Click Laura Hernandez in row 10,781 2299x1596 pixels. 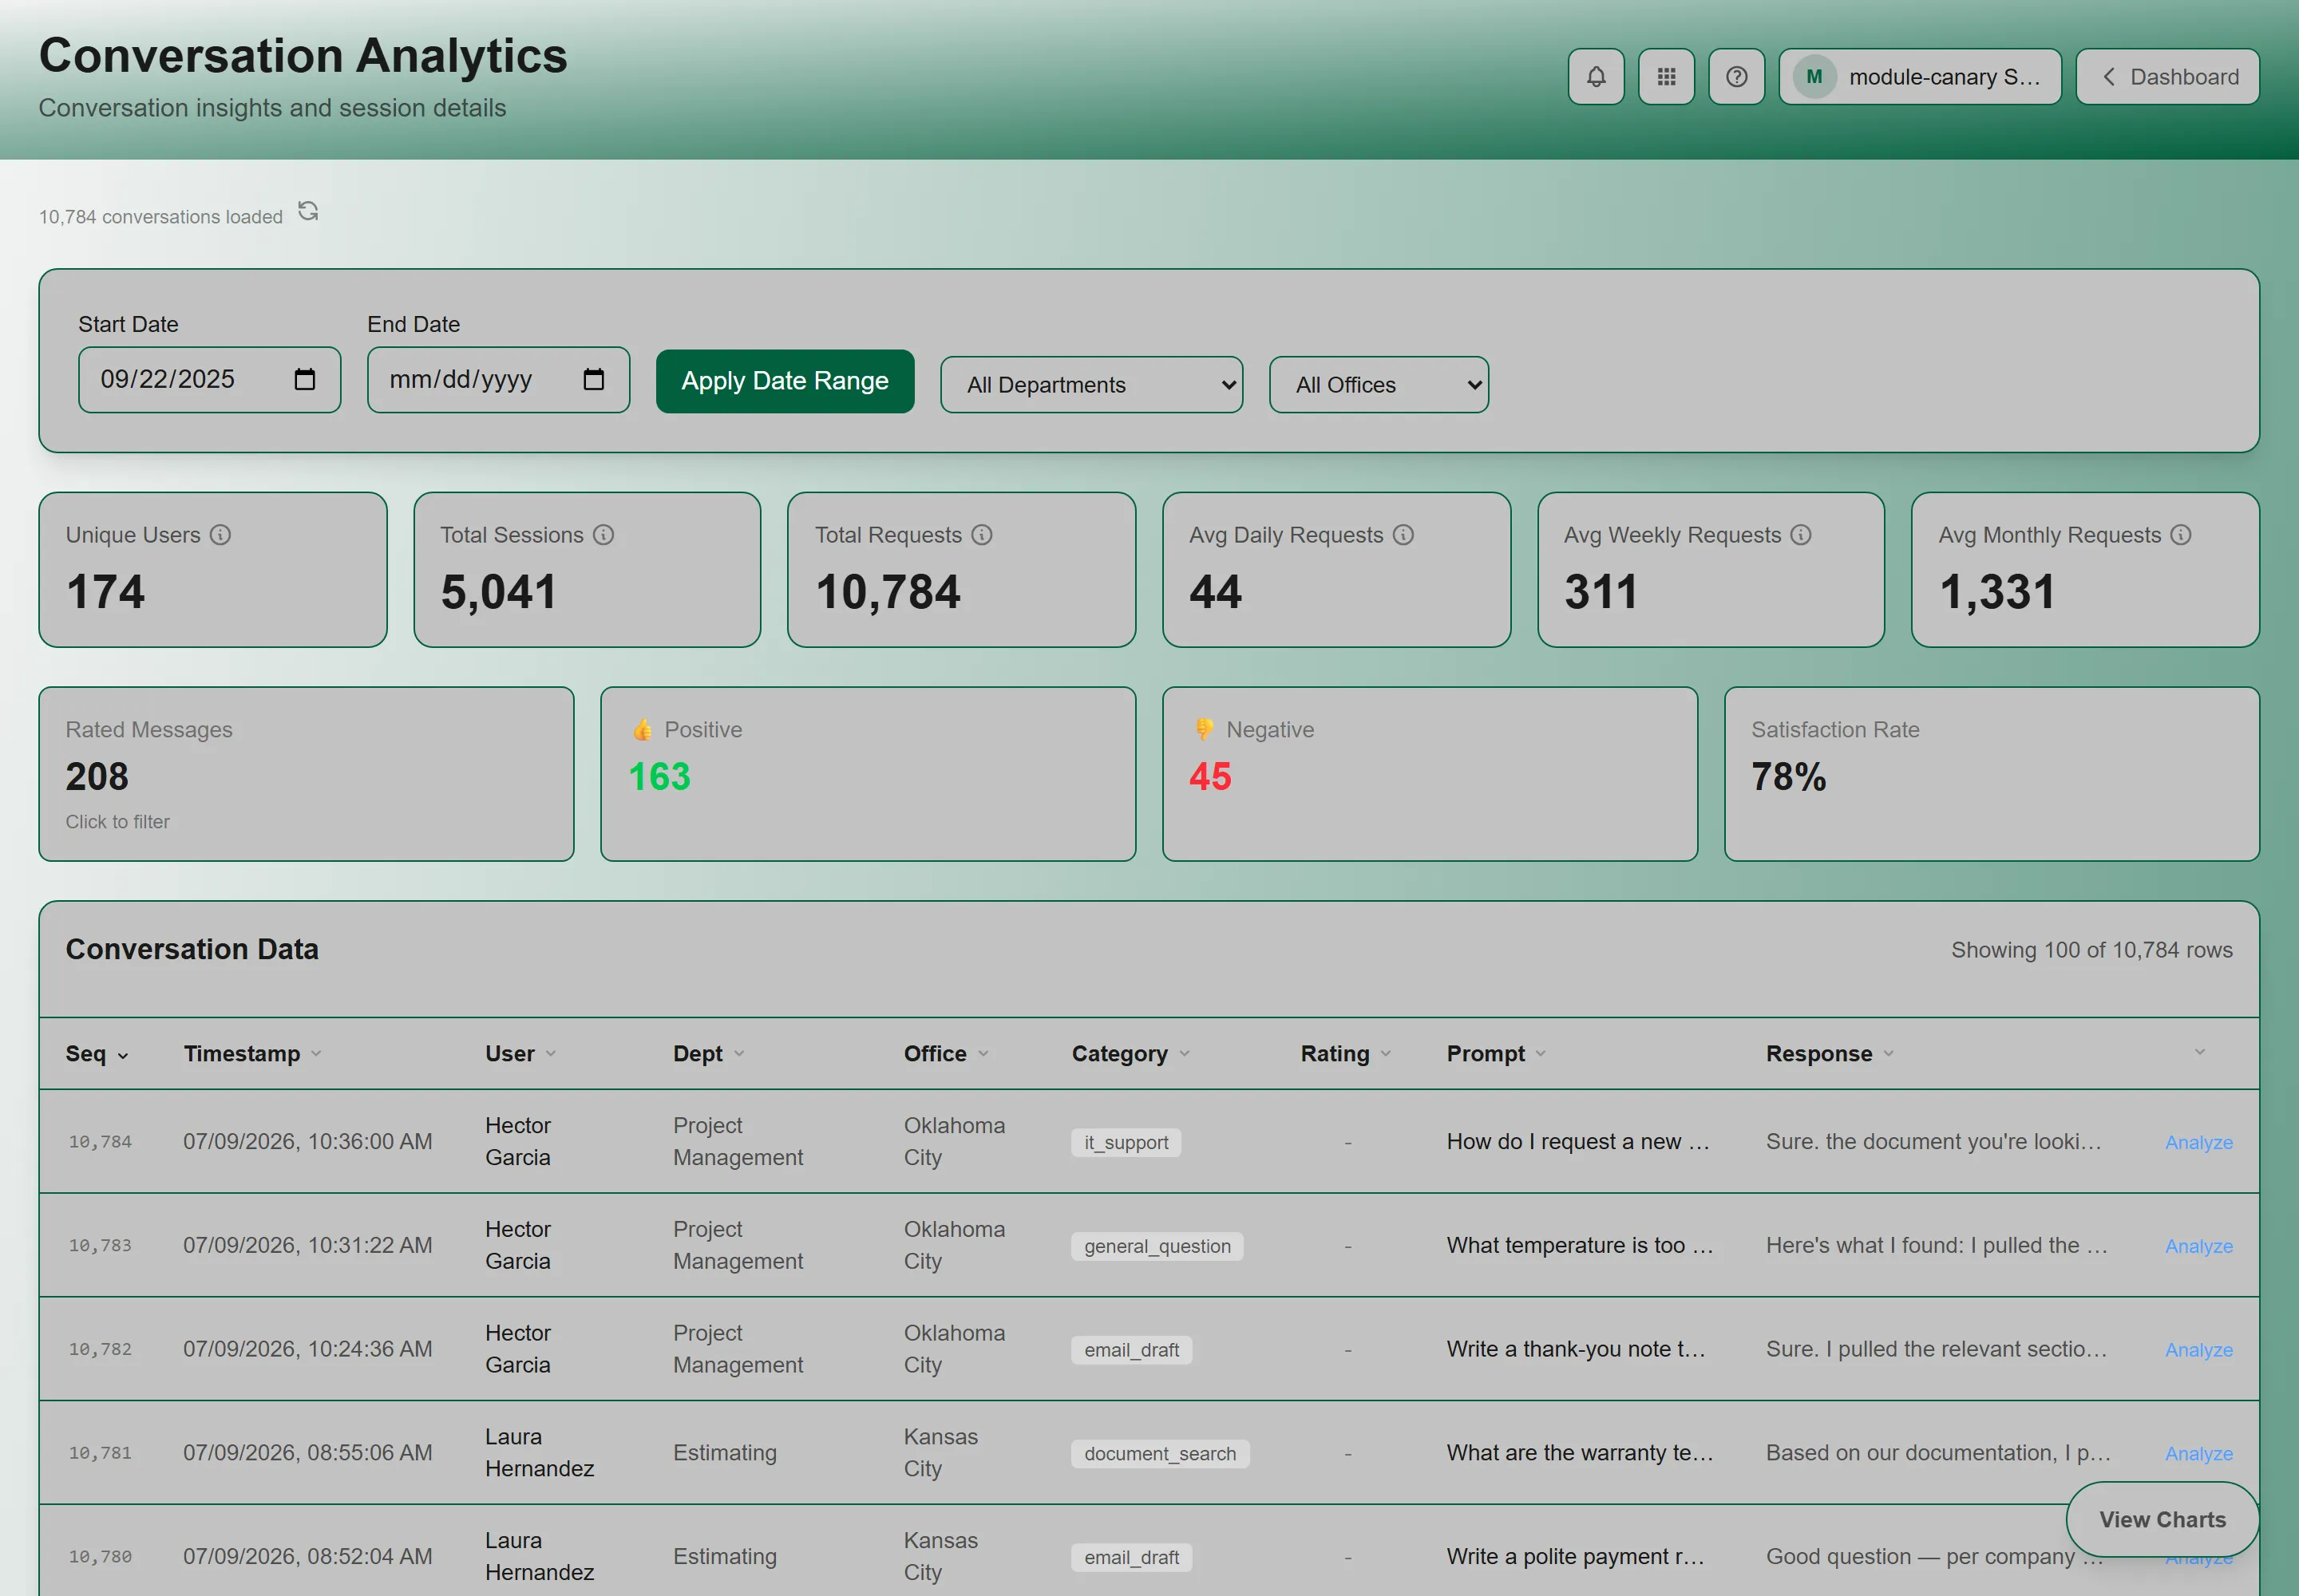point(540,1454)
